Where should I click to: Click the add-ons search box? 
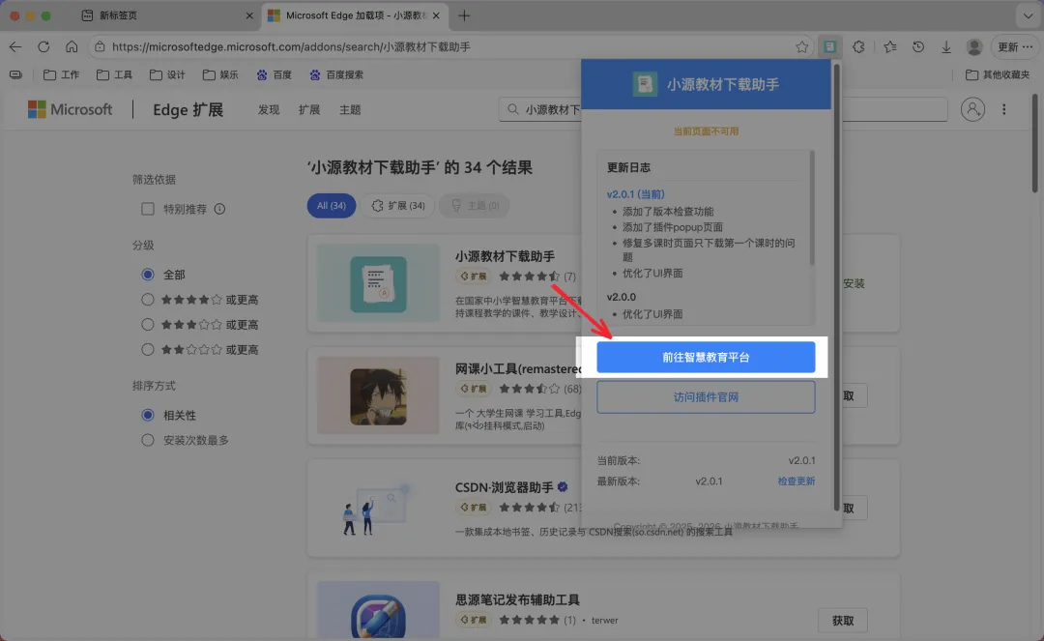click(723, 109)
